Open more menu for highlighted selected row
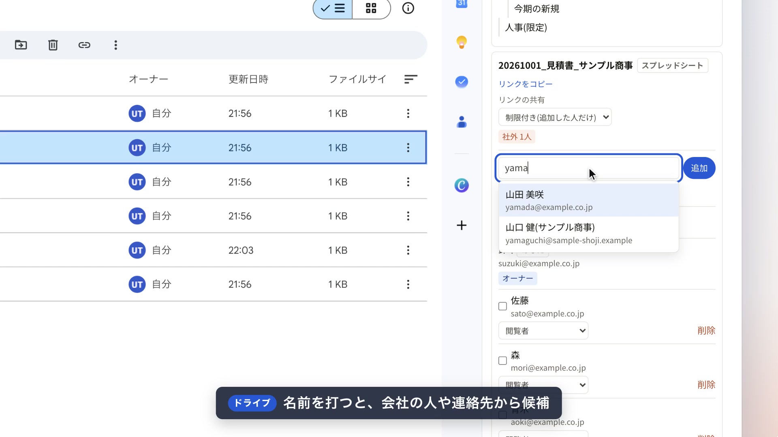 pos(408,148)
